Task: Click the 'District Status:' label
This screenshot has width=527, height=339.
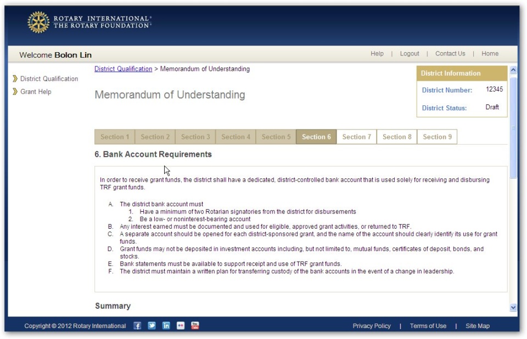Action: [x=444, y=108]
